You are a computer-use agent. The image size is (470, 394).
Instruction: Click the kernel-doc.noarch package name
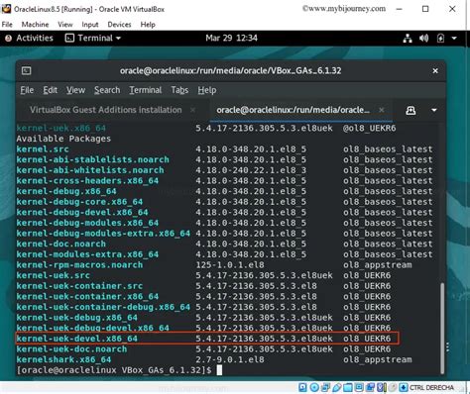[x=60, y=244]
